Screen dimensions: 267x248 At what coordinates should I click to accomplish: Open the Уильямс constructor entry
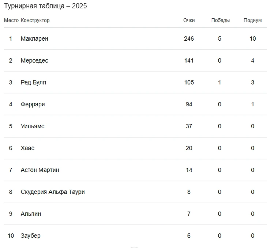pos(33,126)
